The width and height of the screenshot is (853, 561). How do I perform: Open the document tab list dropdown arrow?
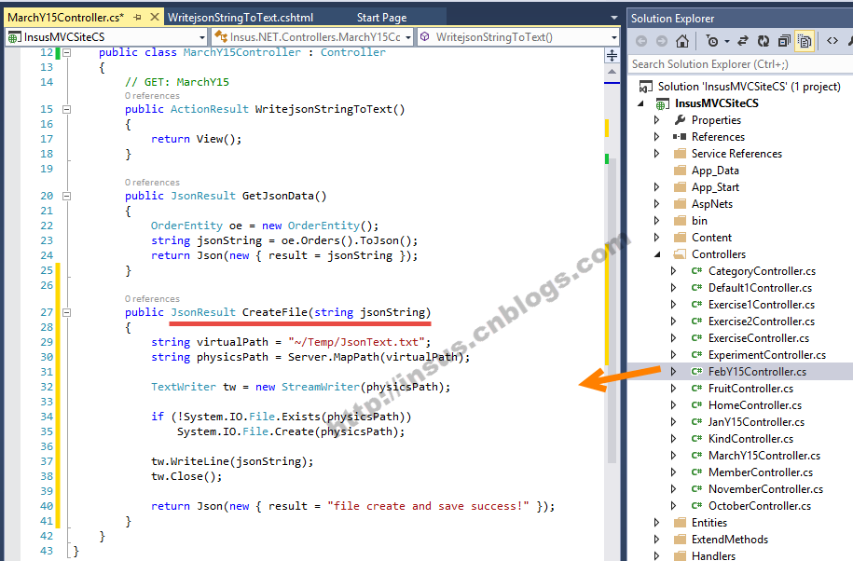tap(614, 18)
